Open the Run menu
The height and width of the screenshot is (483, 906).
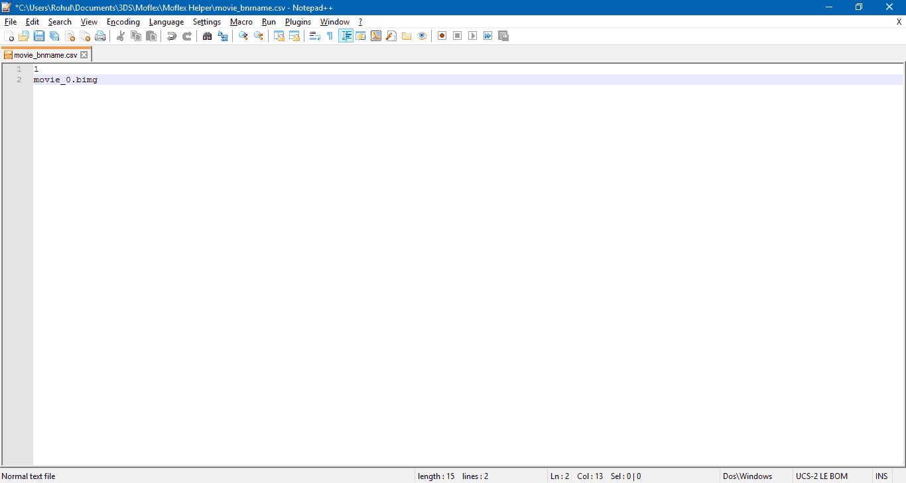point(269,22)
